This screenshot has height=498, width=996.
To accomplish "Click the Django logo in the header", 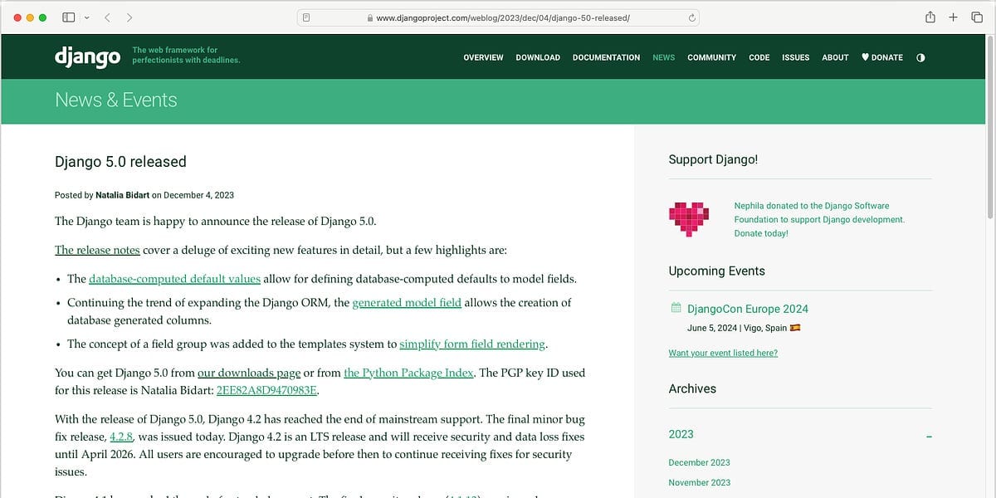I will pos(86,56).
